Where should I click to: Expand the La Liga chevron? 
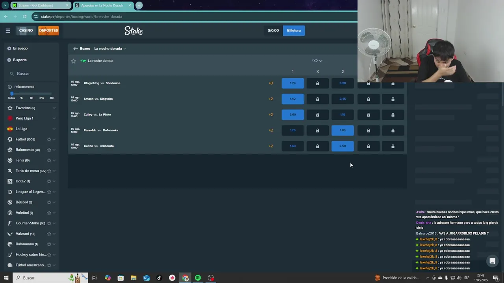pos(54,129)
